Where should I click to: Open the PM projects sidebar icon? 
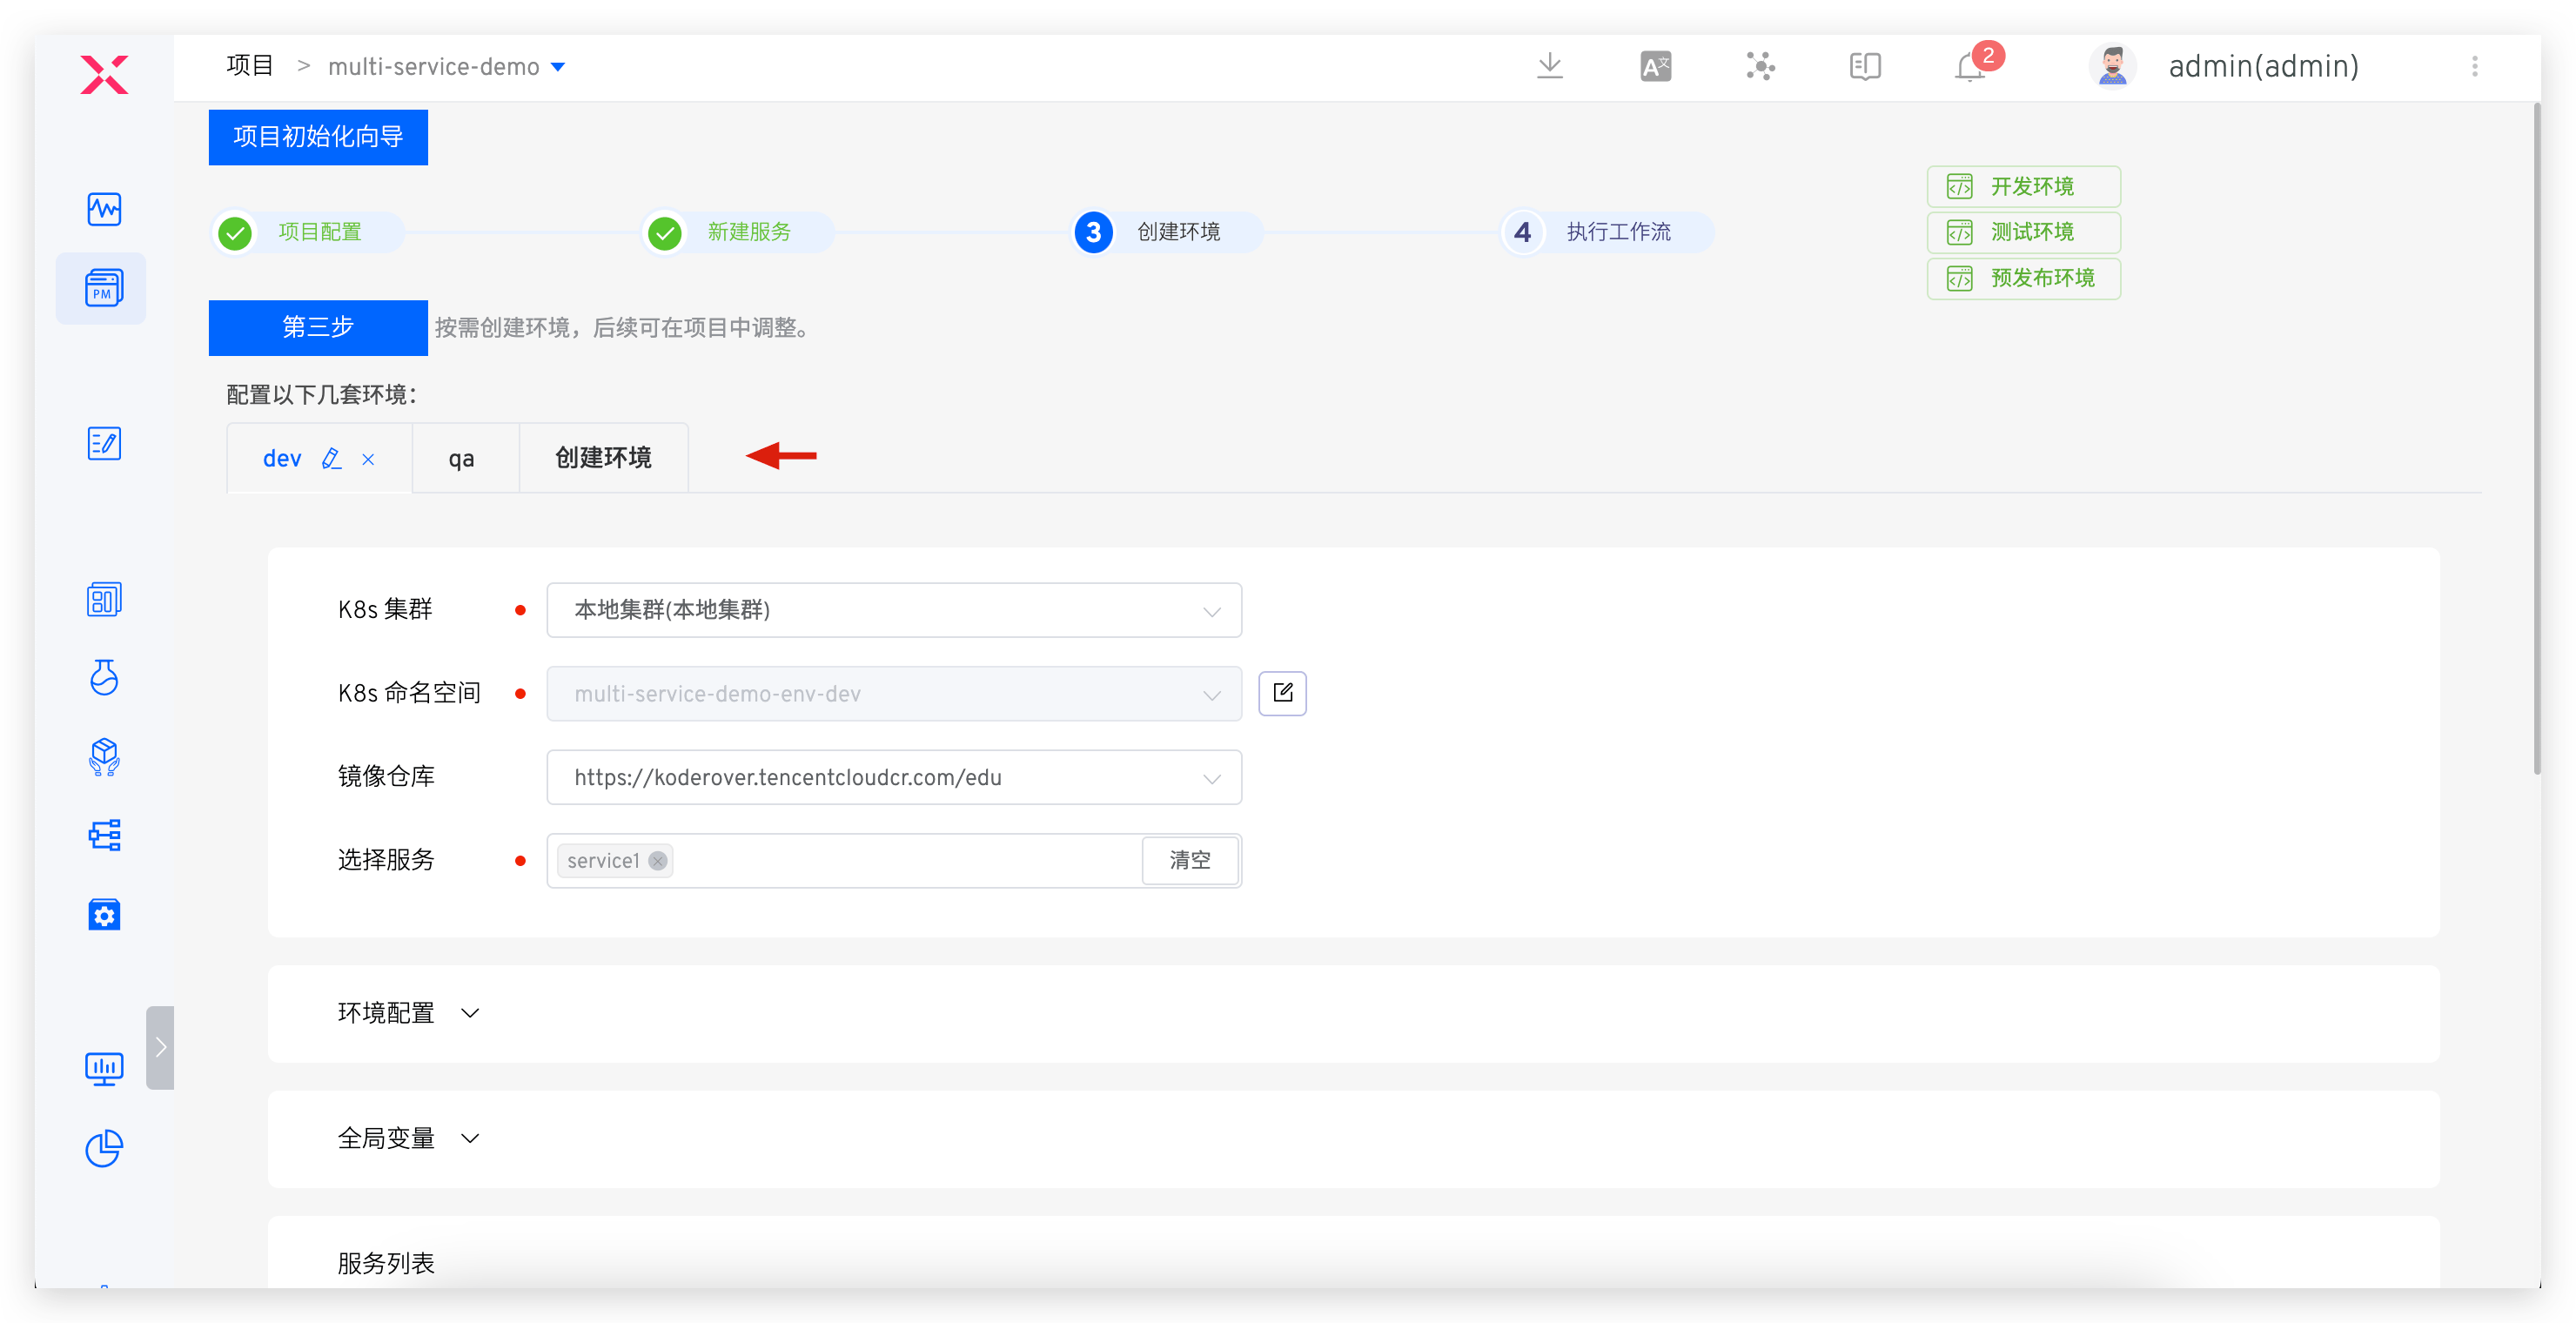pyautogui.click(x=103, y=288)
